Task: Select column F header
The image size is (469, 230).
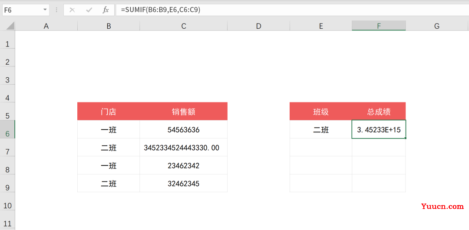Action: (379, 26)
